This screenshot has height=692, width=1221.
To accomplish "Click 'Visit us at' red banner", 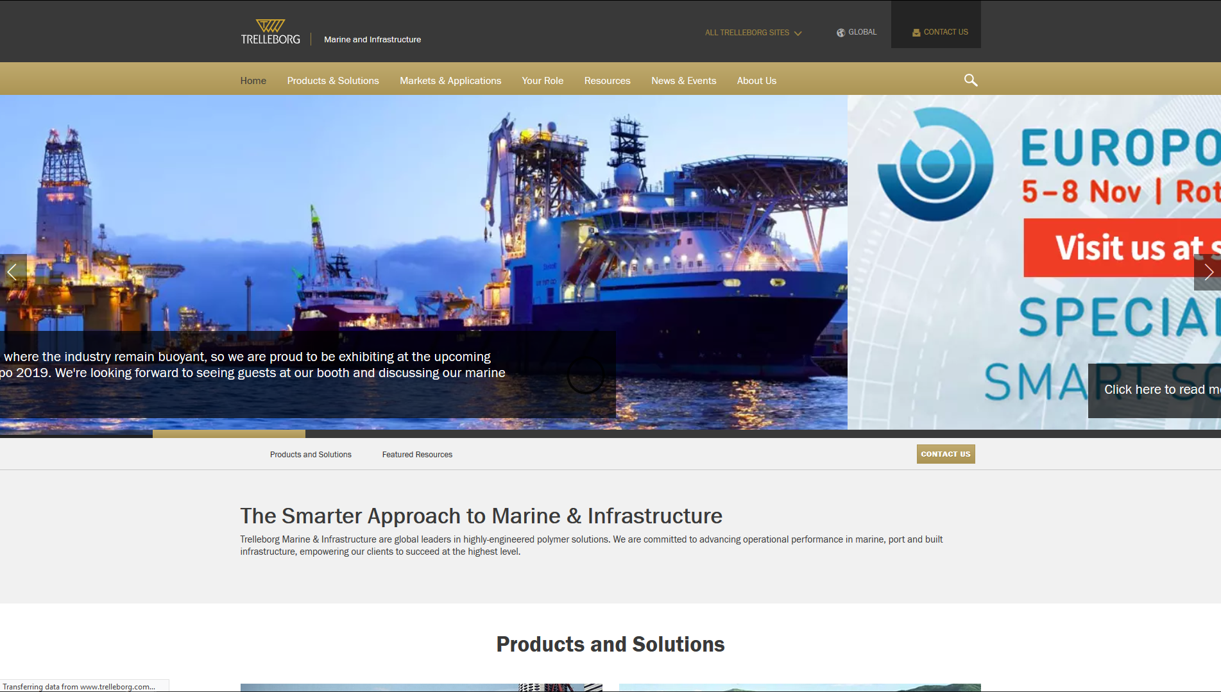I will 1122,248.
